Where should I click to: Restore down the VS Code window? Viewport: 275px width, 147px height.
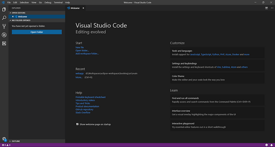pyautogui.click(x=263, y=3)
